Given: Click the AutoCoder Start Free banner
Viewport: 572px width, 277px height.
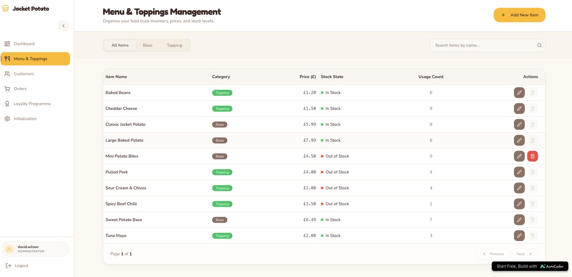Looking at the screenshot, I should 530,266.
